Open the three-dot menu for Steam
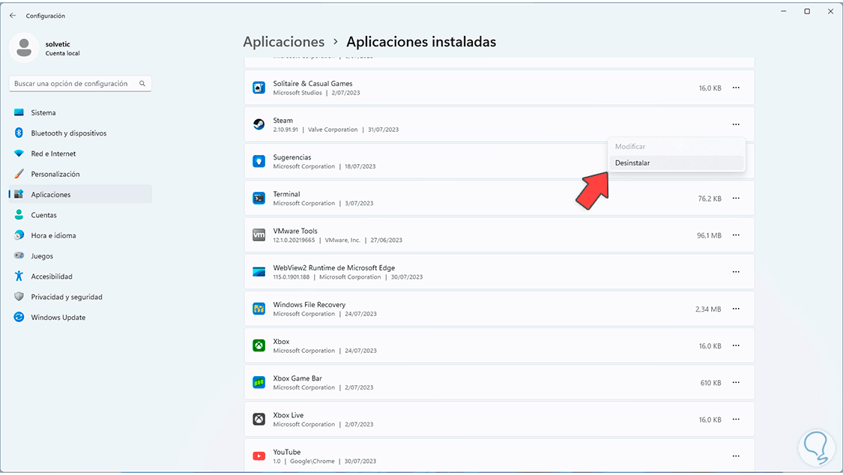The image size is (843, 475). pyautogui.click(x=736, y=124)
